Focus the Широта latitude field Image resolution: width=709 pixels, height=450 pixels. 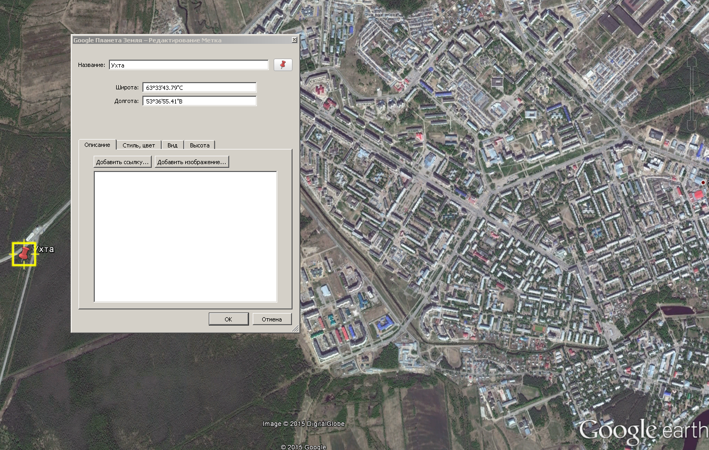[199, 87]
